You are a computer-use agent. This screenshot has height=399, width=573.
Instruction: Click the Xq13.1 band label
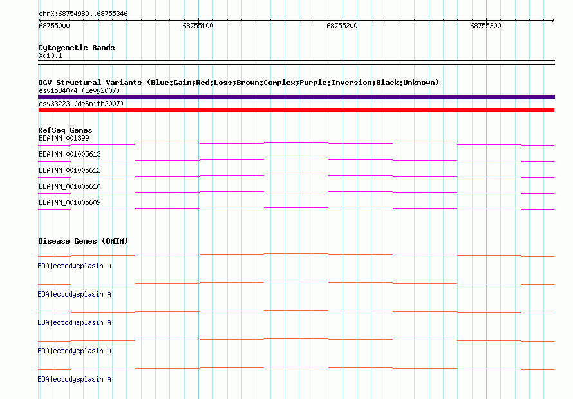click(x=50, y=55)
